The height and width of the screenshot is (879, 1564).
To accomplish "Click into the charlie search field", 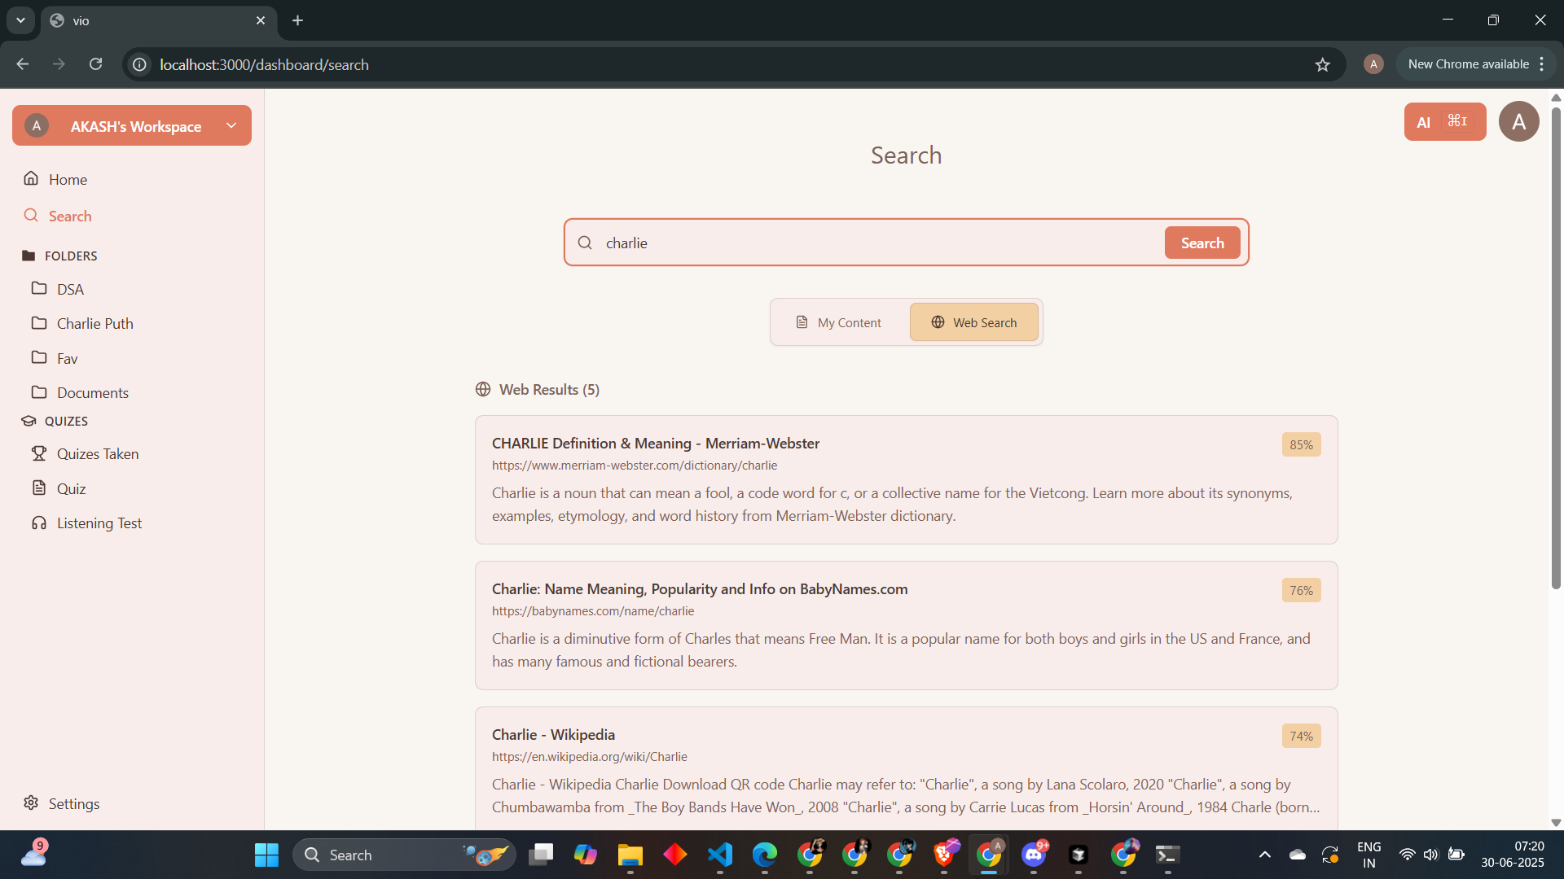I will click(x=880, y=243).
